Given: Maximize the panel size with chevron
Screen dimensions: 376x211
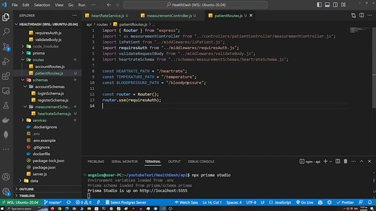Looking at the screenshot, I should pos(362,162).
